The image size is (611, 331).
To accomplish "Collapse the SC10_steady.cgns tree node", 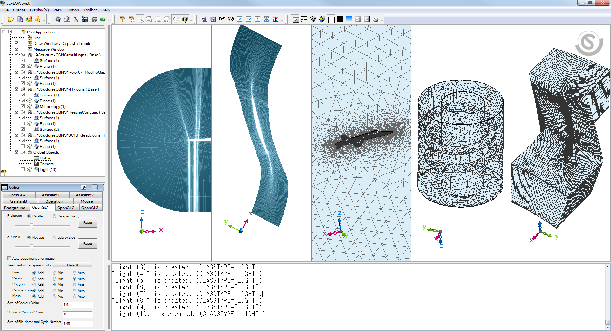I will click(10, 135).
